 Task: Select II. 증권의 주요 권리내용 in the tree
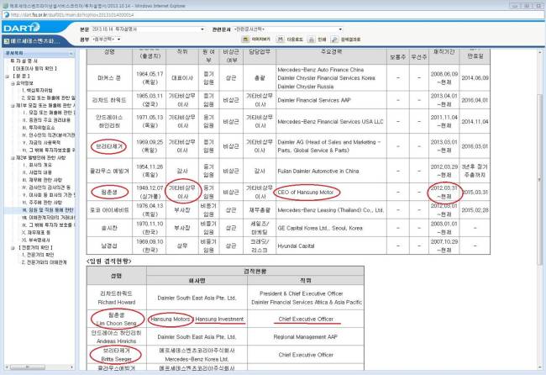(46, 120)
